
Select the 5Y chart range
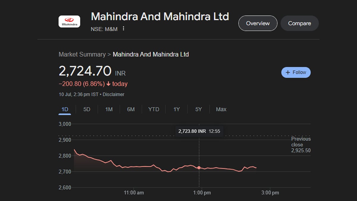(198, 109)
